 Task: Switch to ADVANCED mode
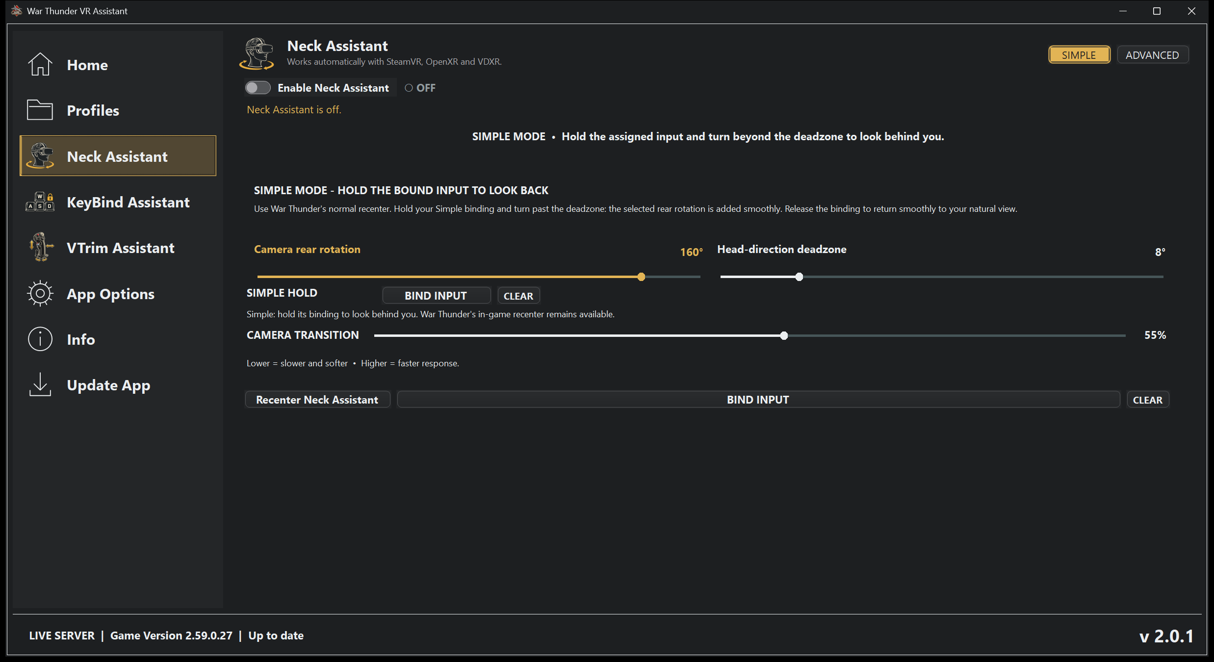pyautogui.click(x=1152, y=55)
